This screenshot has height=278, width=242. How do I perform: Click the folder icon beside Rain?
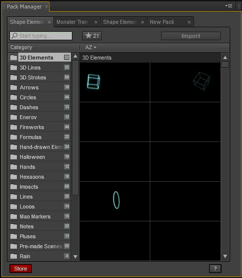pyautogui.click(x=13, y=256)
